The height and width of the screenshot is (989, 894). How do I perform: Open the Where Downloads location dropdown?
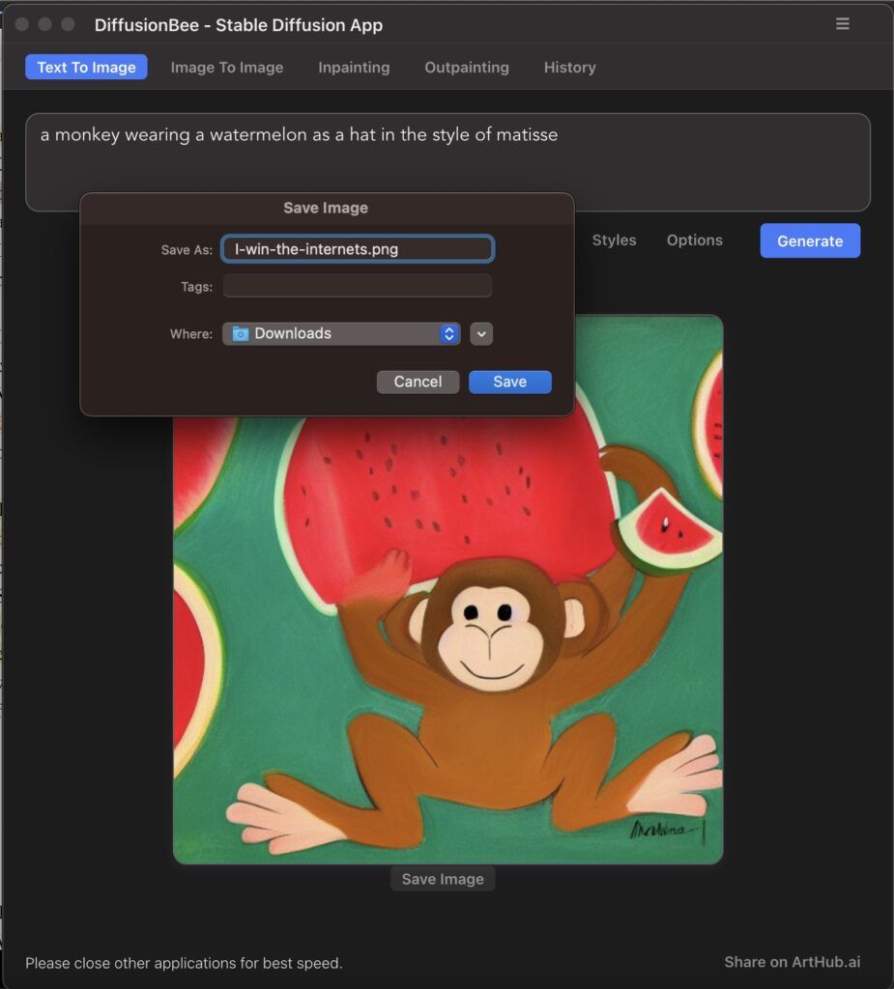(x=341, y=333)
